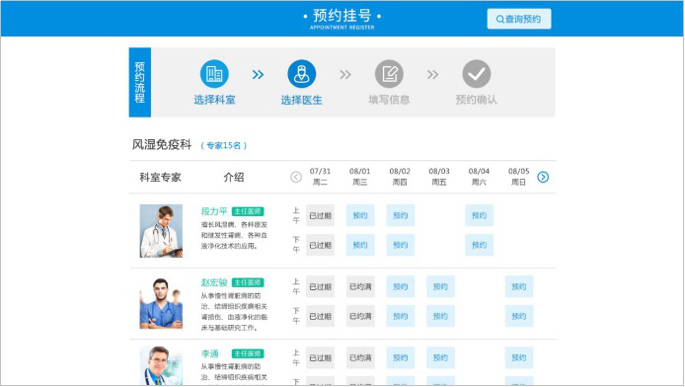Open 赵宏骏 doctor name link
The width and height of the screenshot is (685, 387).
(214, 282)
